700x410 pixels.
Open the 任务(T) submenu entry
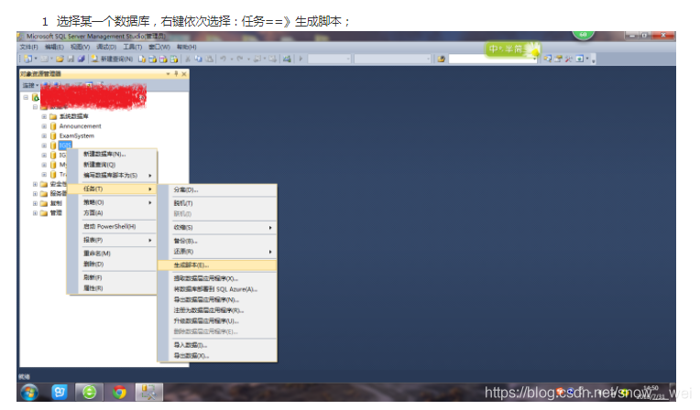pyautogui.click(x=112, y=189)
